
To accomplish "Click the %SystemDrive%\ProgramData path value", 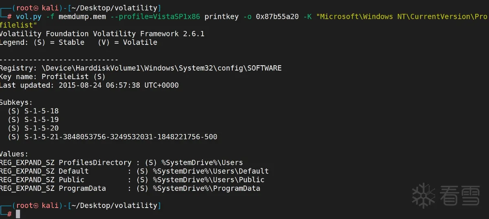I will tap(207, 188).
